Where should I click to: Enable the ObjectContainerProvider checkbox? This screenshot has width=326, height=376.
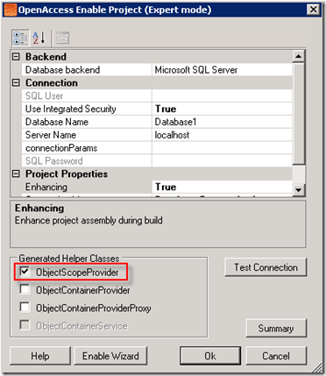(x=25, y=289)
